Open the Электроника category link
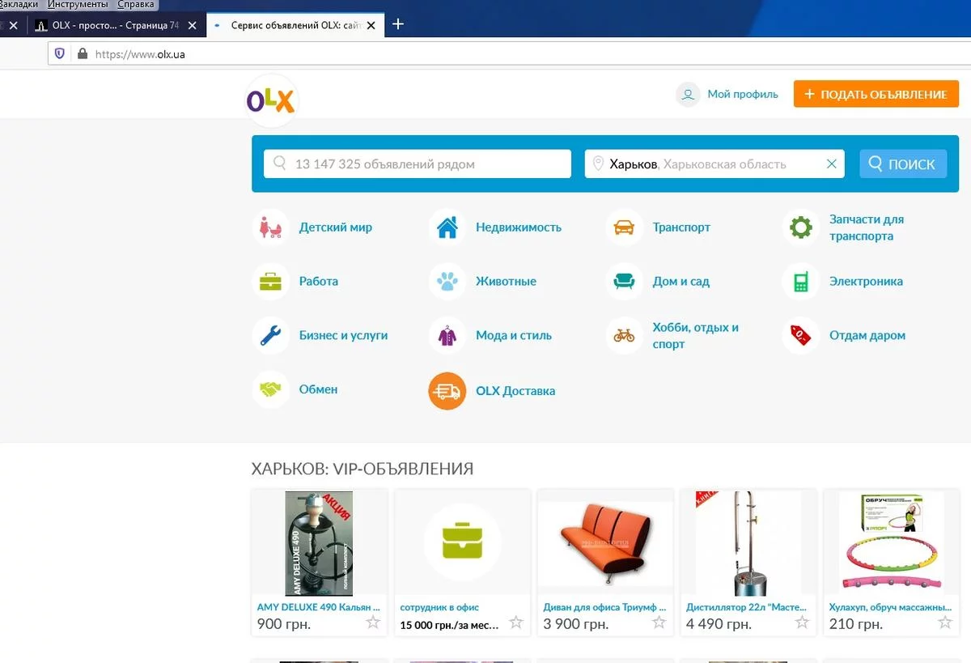The image size is (971, 663). tap(866, 282)
